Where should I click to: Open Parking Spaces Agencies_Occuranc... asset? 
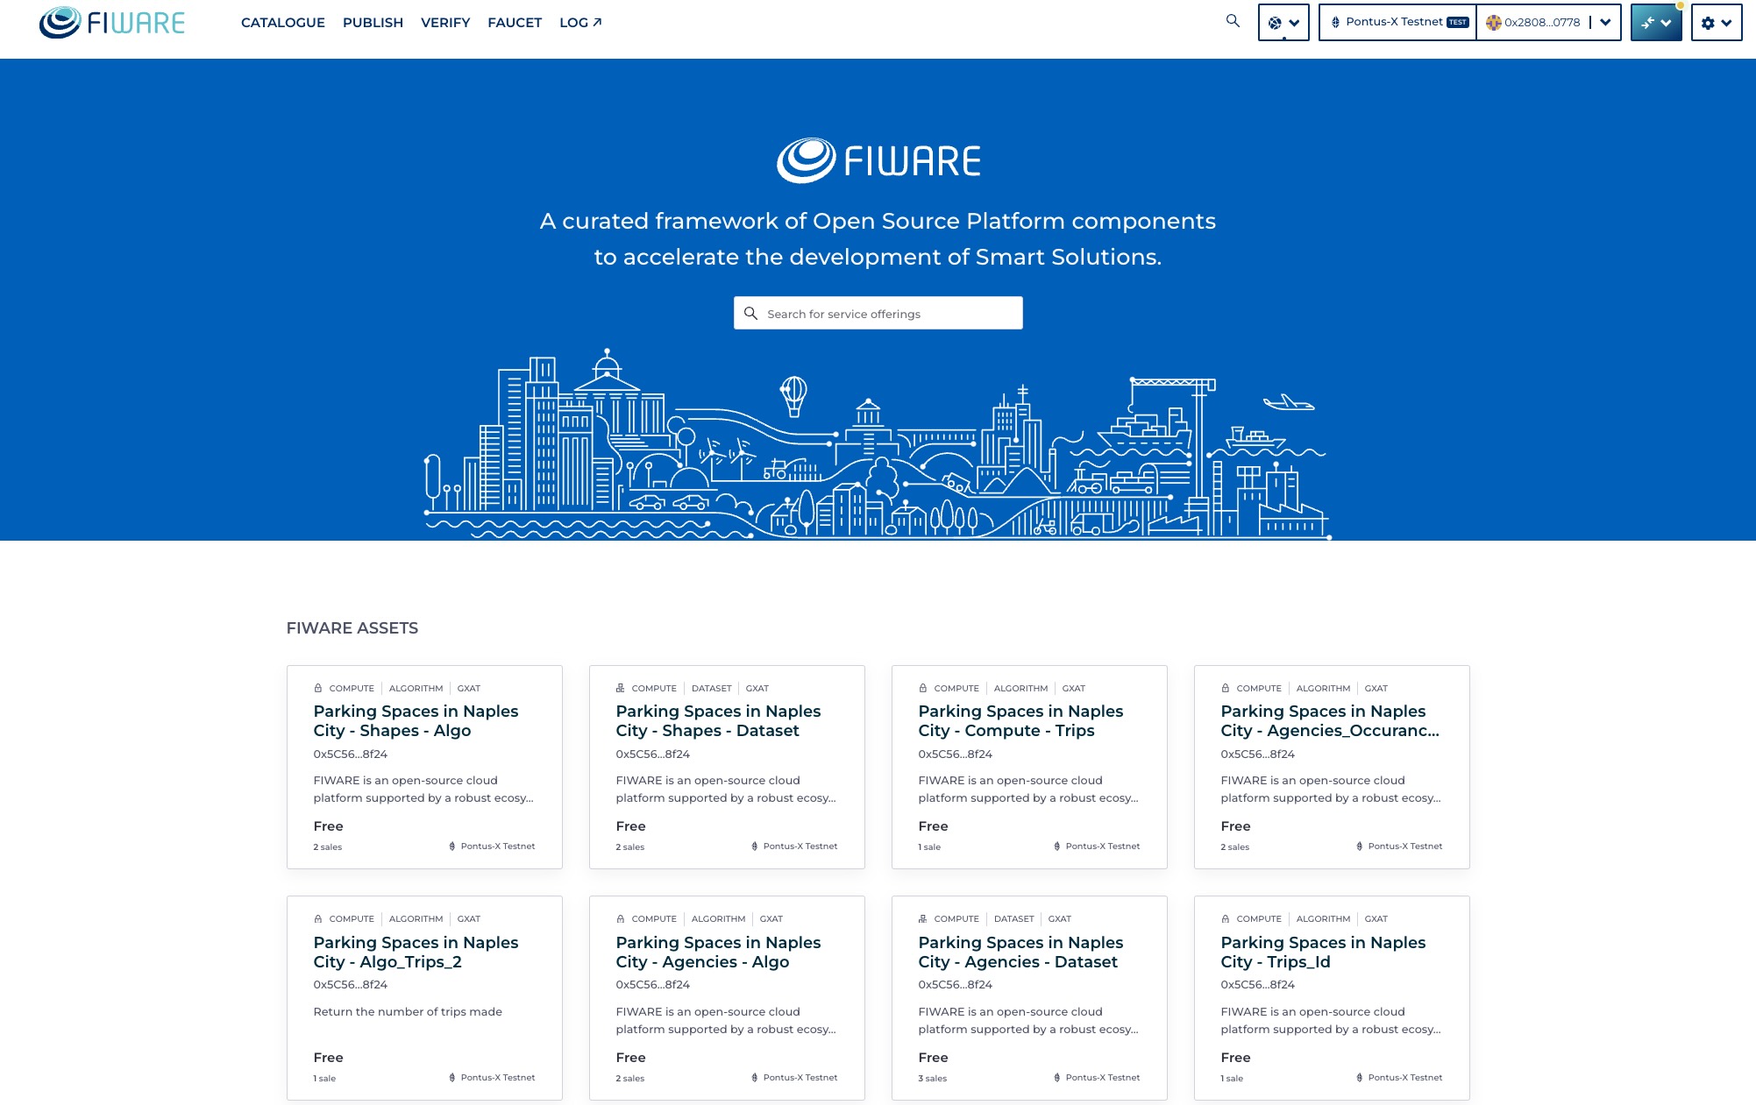tap(1332, 767)
